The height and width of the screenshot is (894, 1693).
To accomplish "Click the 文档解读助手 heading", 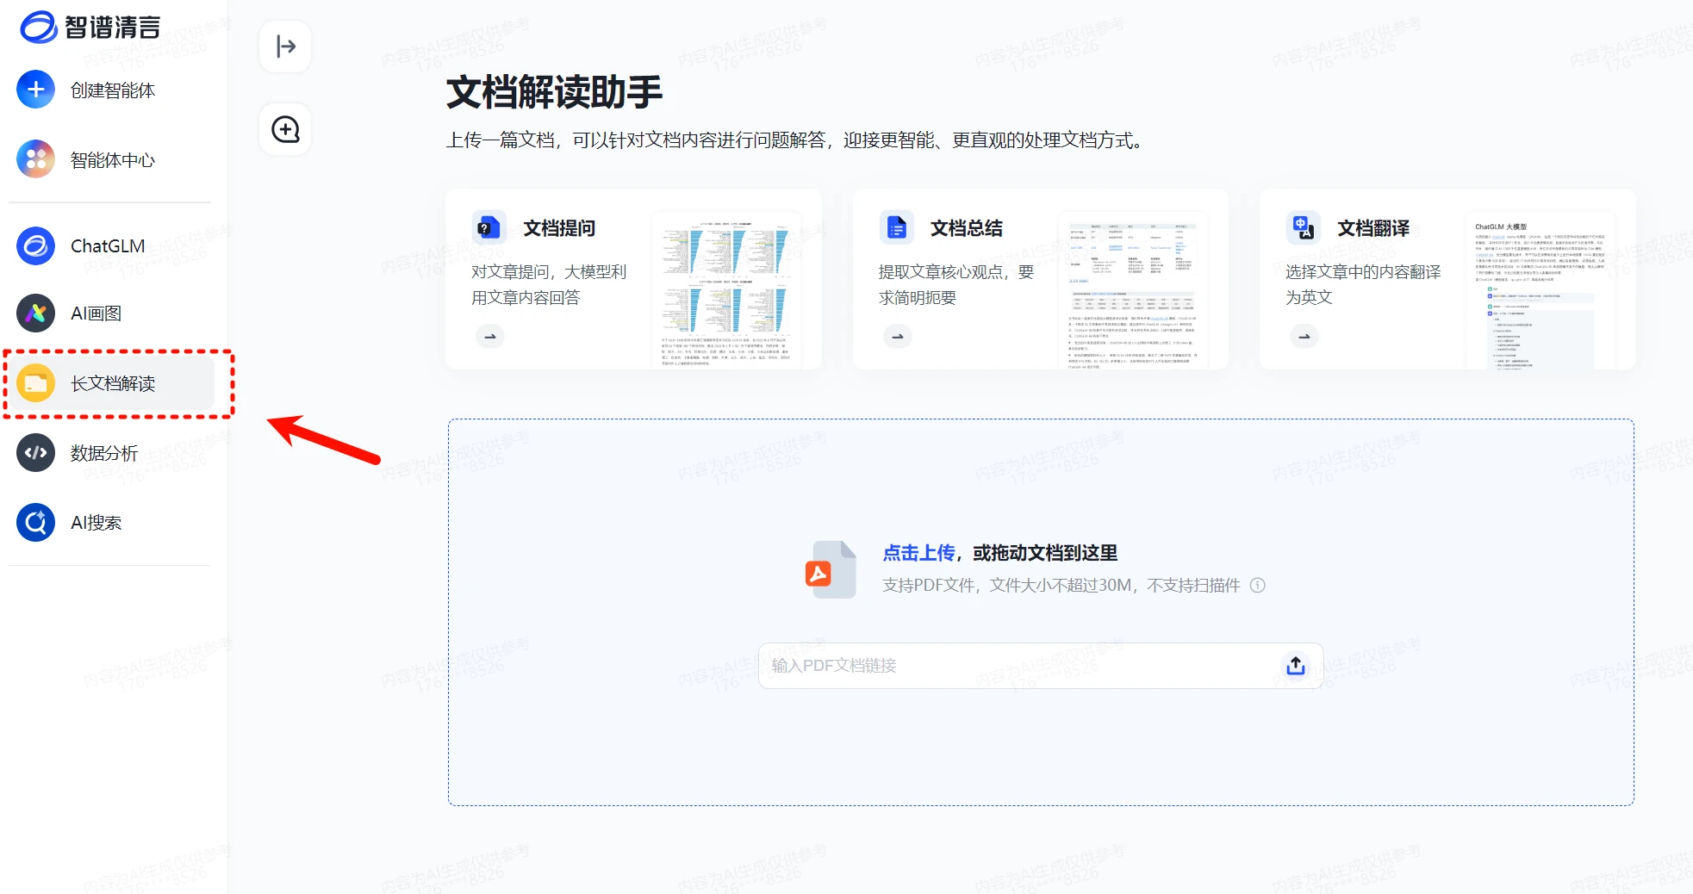I will 555,92.
